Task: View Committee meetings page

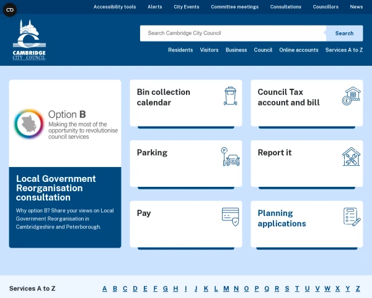Action: 234,7
